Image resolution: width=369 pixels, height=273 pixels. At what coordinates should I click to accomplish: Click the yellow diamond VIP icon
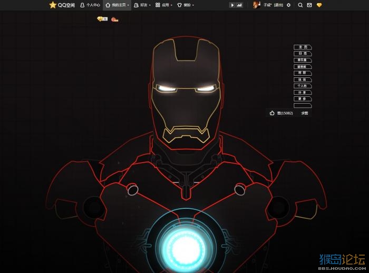319,5
